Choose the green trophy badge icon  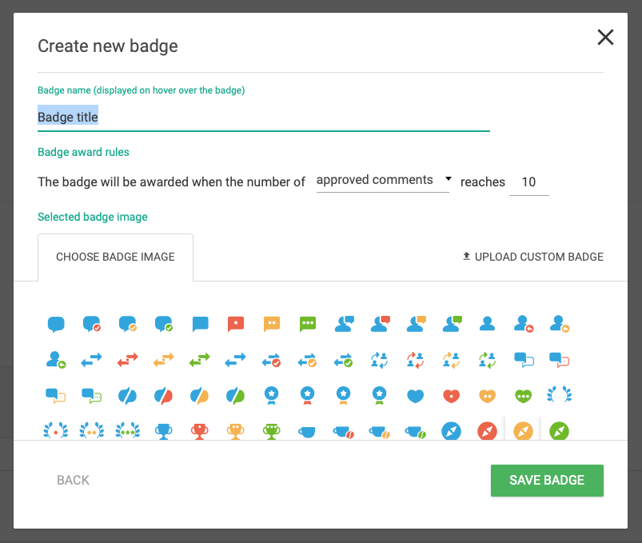click(x=272, y=430)
